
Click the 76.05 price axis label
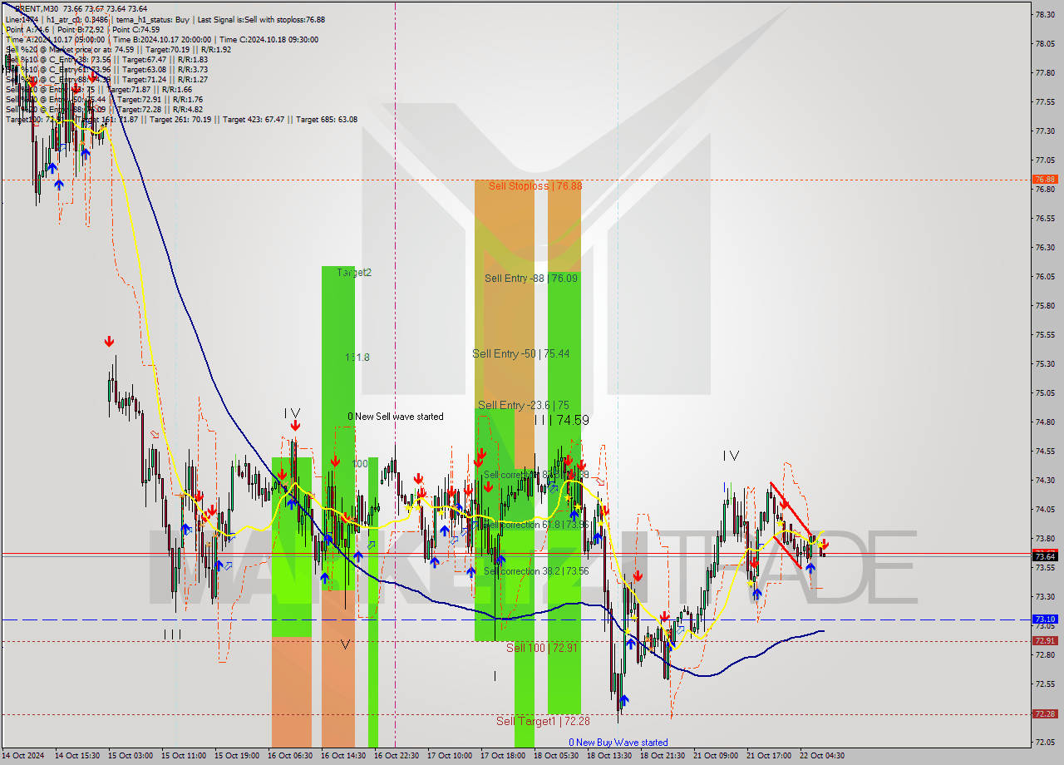click(x=1045, y=276)
